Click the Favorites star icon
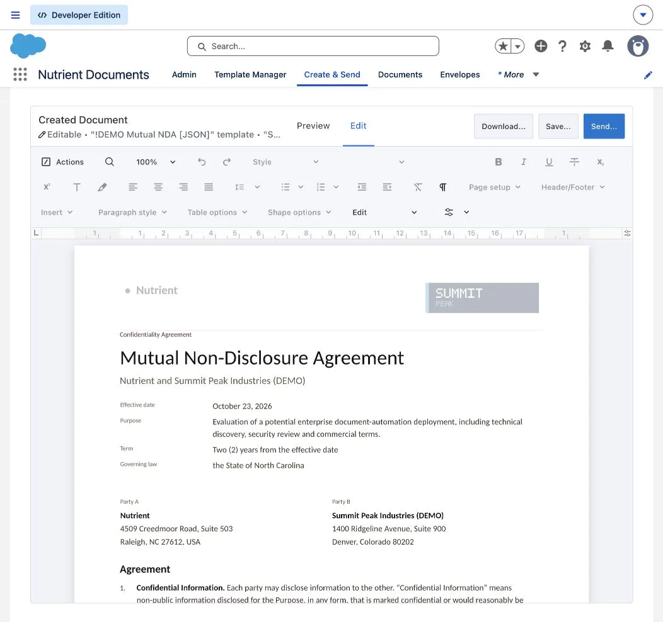The image size is (663, 622). [503, 46]
